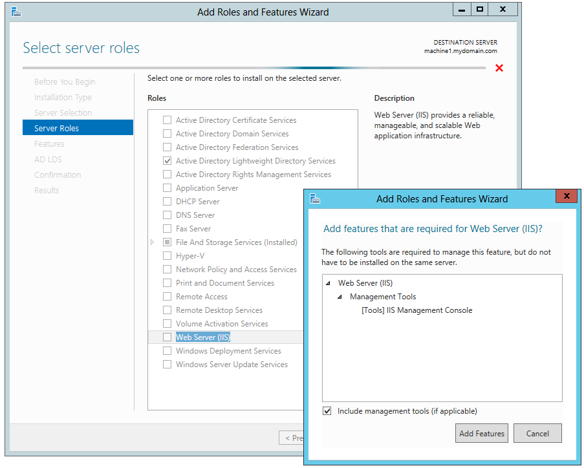
Task: Collapse the Web Server (IIS) tree node
Action: [328, 283]
